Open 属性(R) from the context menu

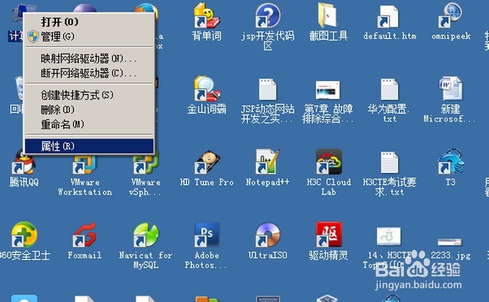pyautogui.click(x=89, y=146)
